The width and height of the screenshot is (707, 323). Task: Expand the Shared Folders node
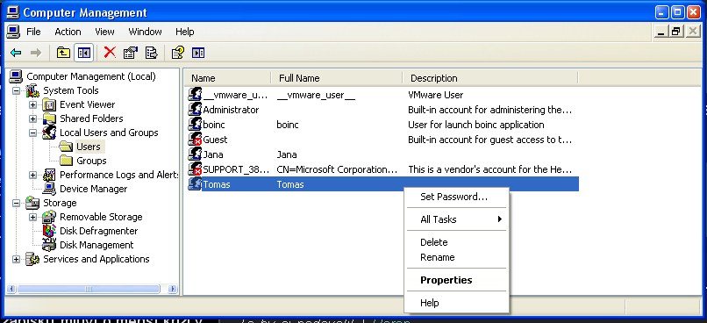pos(33,118)
